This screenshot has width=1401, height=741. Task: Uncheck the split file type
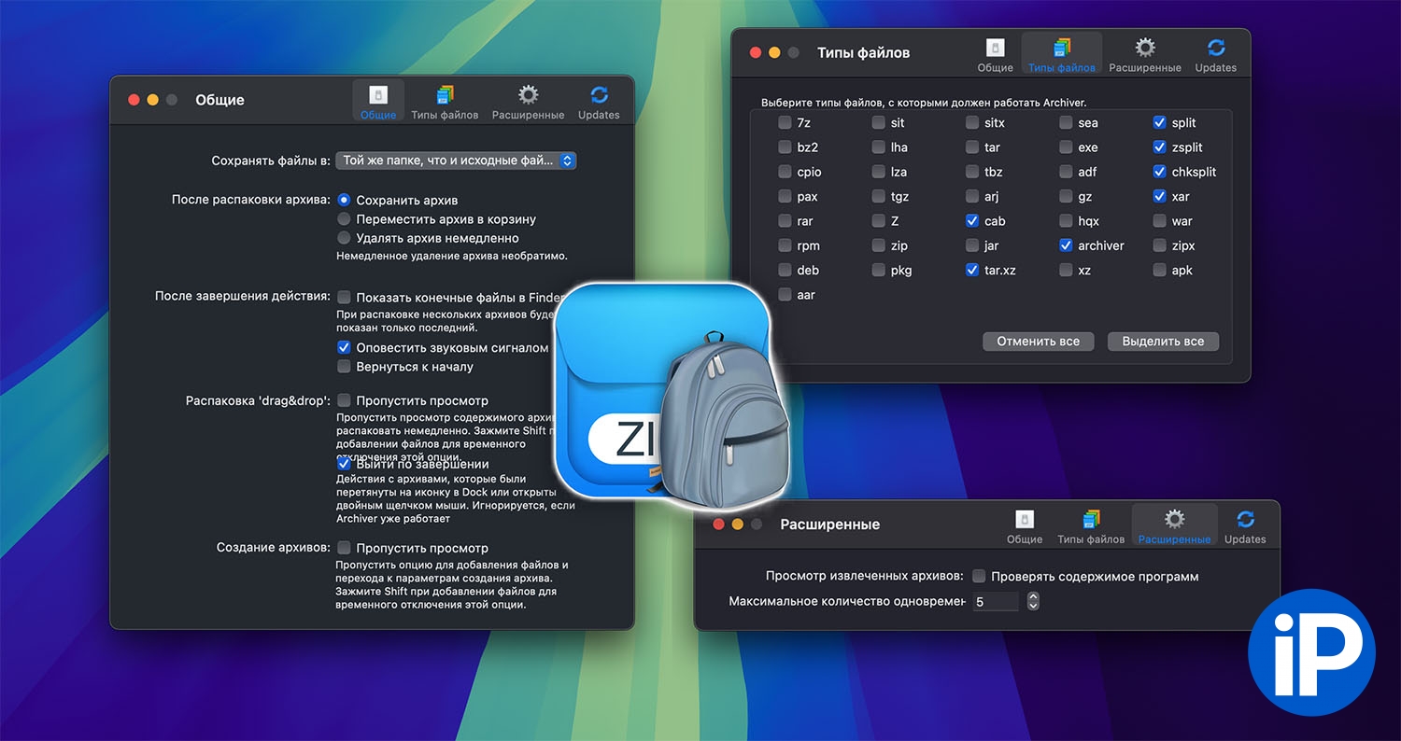(x=1159, y=122)
